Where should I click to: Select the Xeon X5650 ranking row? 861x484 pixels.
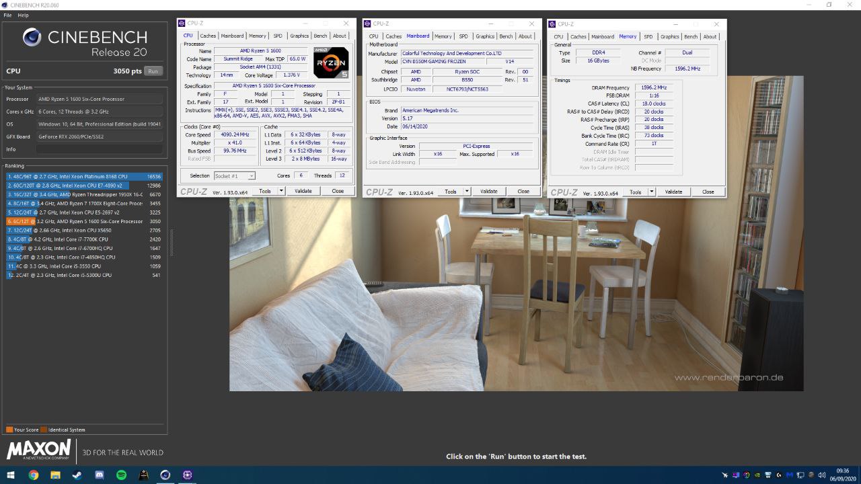click(x=84, y=230)
